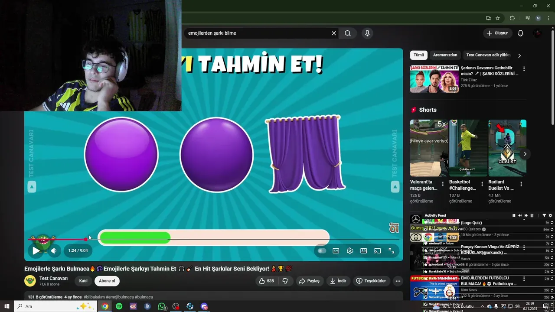The width and height of the screenshot is (555, 312).
Task: Click the #emojibulmaca hashtag
Action: click(120, 297)
